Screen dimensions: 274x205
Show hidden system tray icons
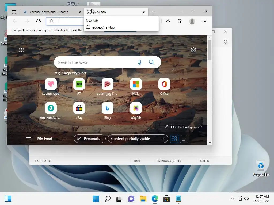(x=233, y=199)
